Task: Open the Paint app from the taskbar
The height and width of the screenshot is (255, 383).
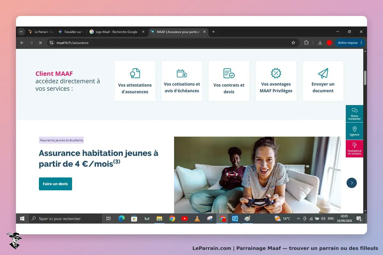Action: pyautogui.click(x=247, y=219)
